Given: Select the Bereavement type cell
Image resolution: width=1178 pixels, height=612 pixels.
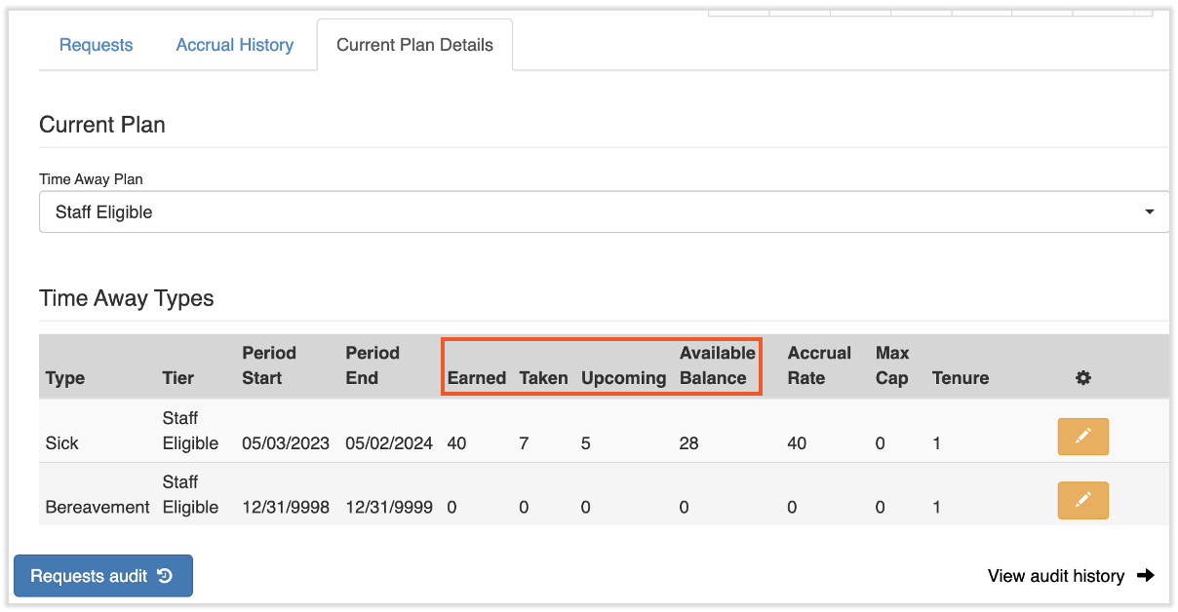Looking at the screenshot, I should click(x=98, y=507).
